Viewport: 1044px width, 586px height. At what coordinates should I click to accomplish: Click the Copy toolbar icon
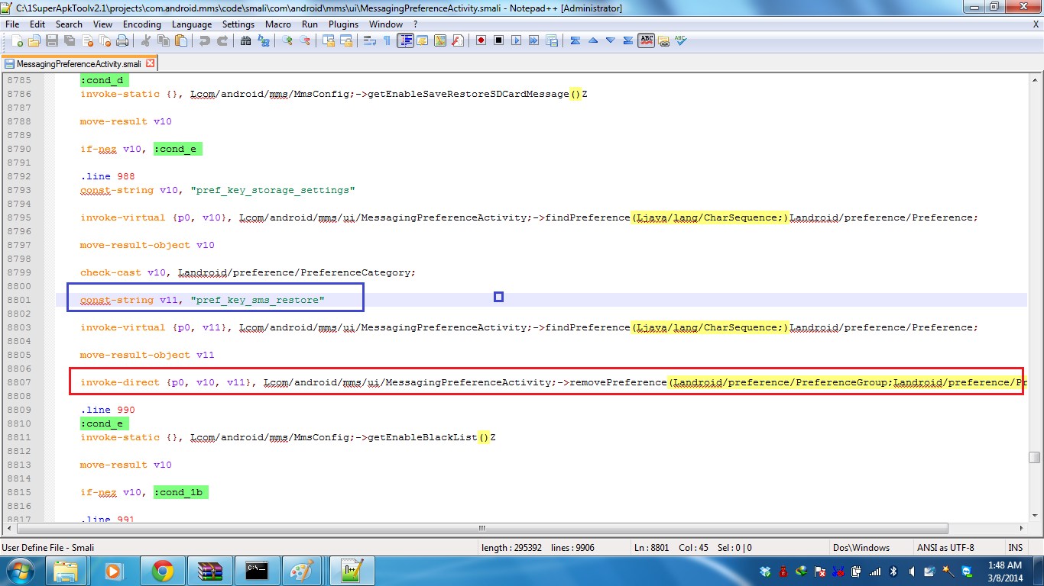pyautogui.click(x=163, y=40)
